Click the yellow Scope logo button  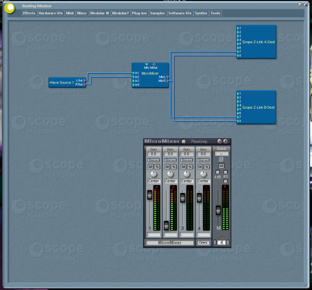click(x=9, y=8)
